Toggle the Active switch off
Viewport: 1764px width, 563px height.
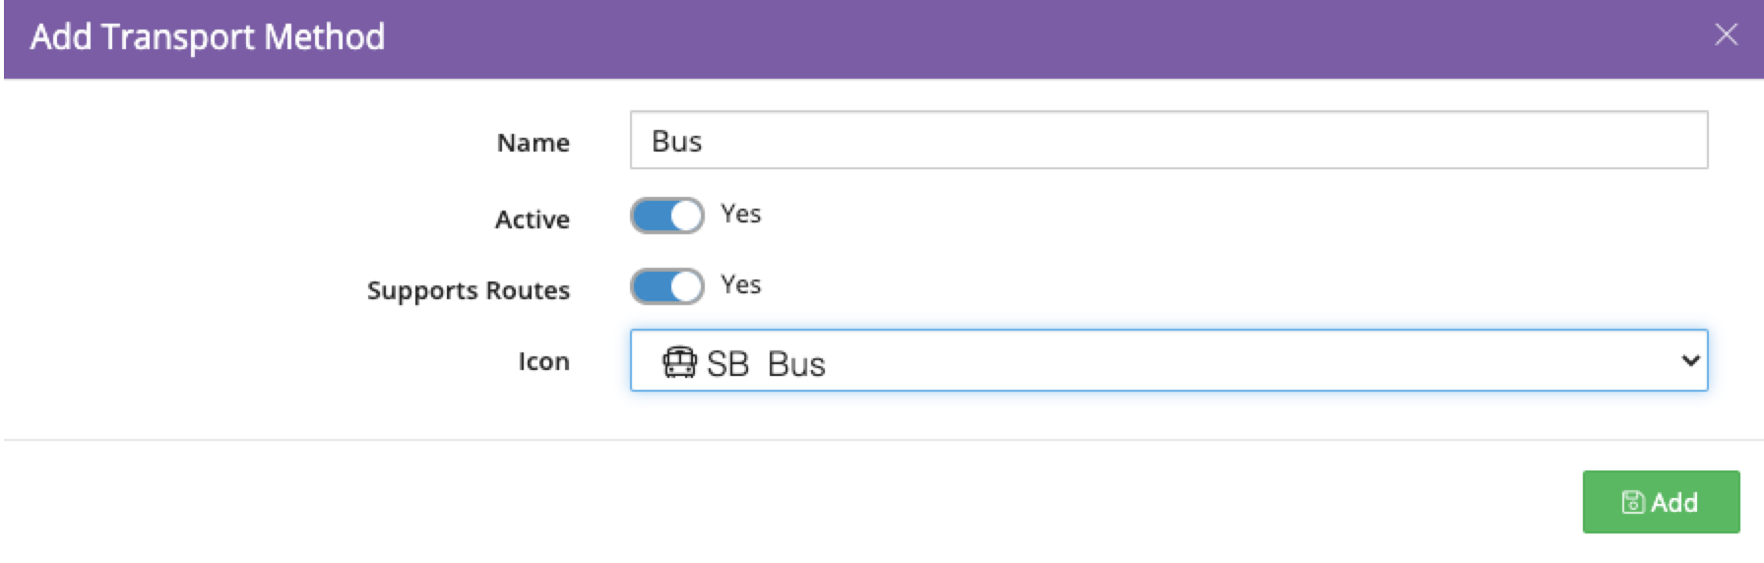tap(666, 216)
